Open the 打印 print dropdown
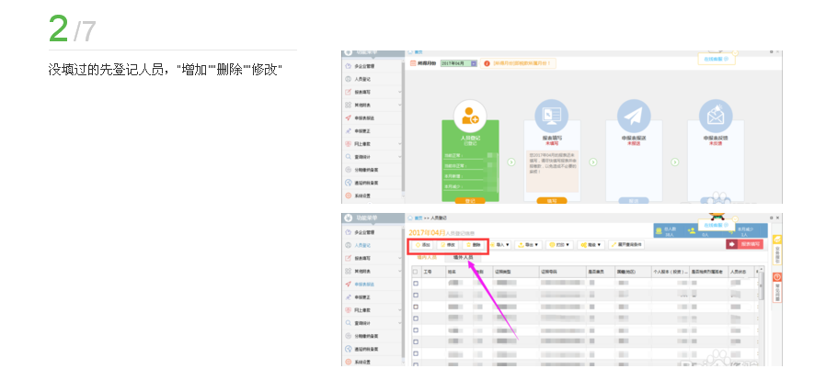Screen dimensions: 826x391 click(x=559, y=245)
